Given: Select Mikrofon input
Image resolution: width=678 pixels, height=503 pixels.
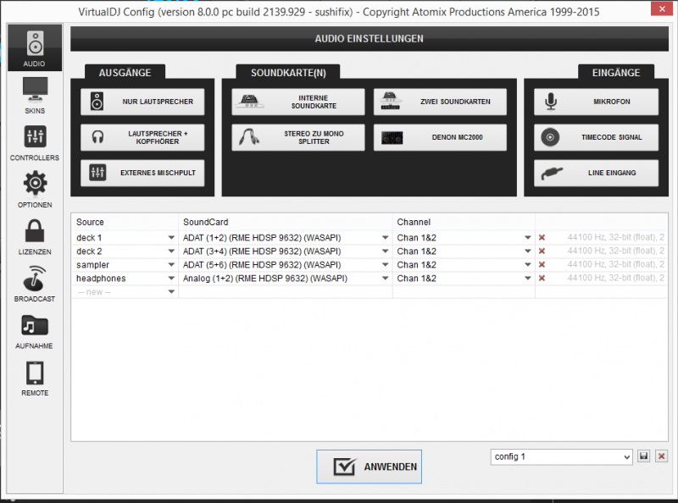Looking at the screenshot, I should (596, 102).
